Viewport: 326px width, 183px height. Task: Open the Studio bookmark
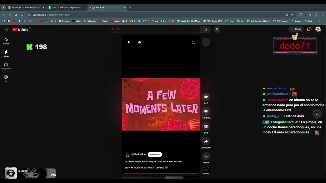115,21
